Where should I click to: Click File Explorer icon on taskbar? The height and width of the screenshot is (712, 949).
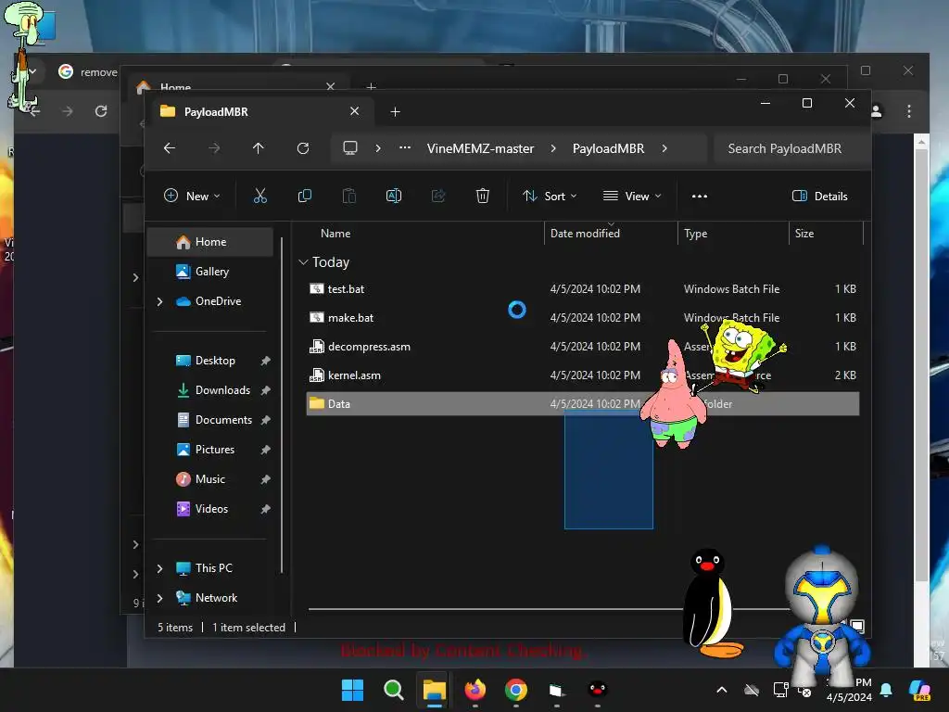click(x=435, y=690)
